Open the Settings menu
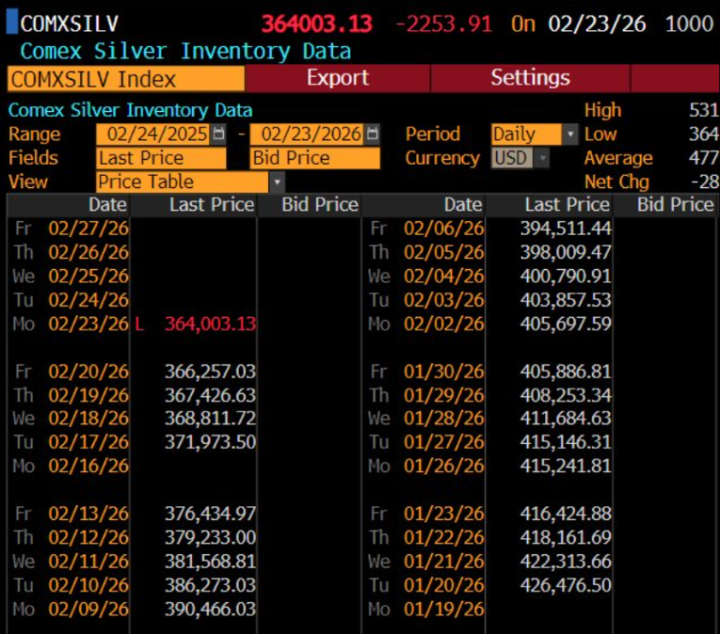Viewport: 720px width, 634px height. click(530, 78)
